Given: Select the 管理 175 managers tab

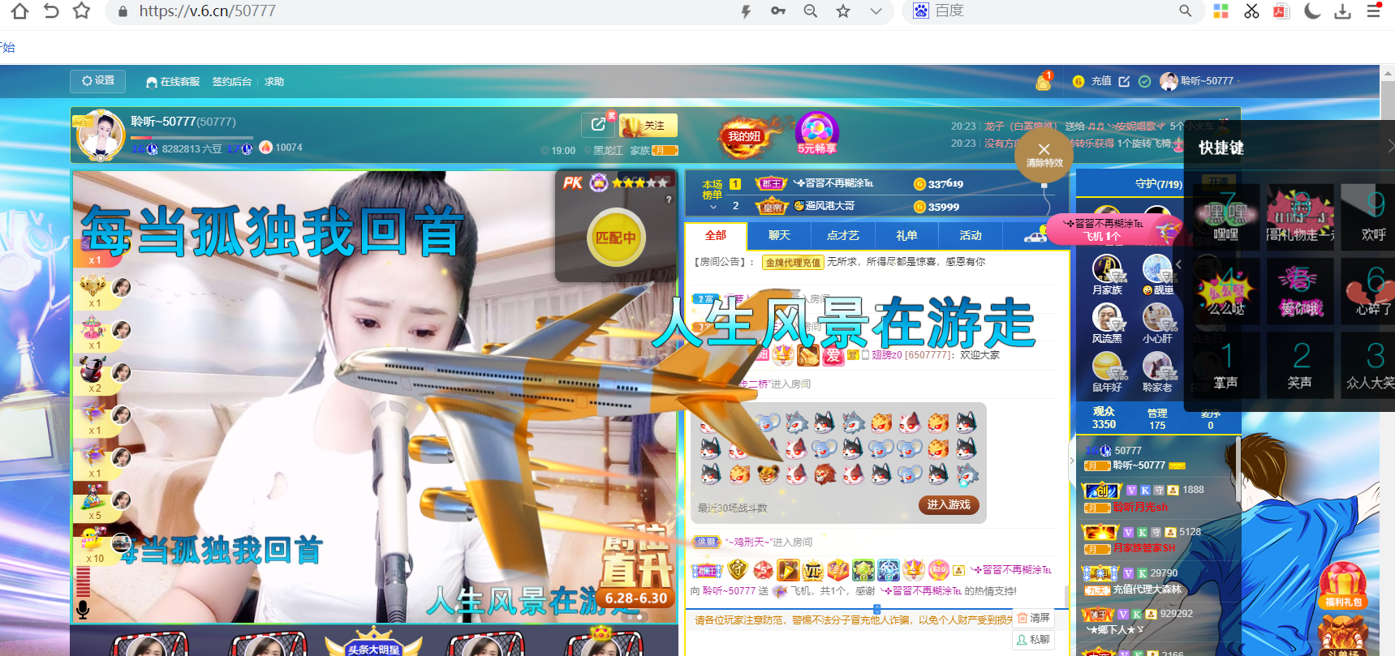Looking at the screenshot, I should (x=1157, y=419).
